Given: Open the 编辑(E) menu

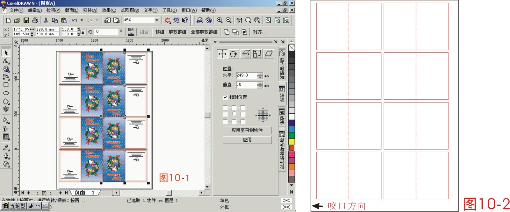Looking at the screenshot, I should coord(35,10).
